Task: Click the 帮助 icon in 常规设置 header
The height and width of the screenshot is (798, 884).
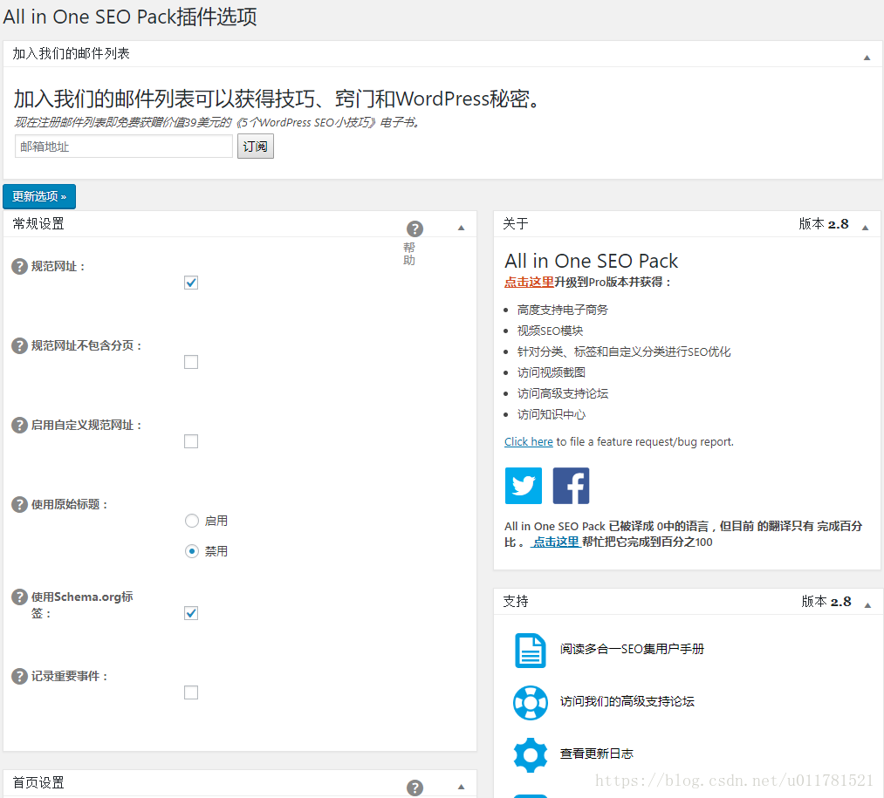Action: click(x=415, y=228)
